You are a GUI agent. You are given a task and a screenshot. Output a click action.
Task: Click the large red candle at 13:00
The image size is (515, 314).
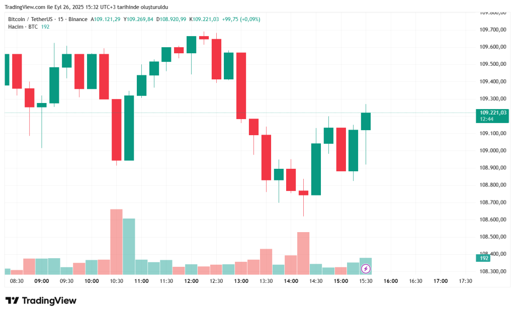pos(241,85)
